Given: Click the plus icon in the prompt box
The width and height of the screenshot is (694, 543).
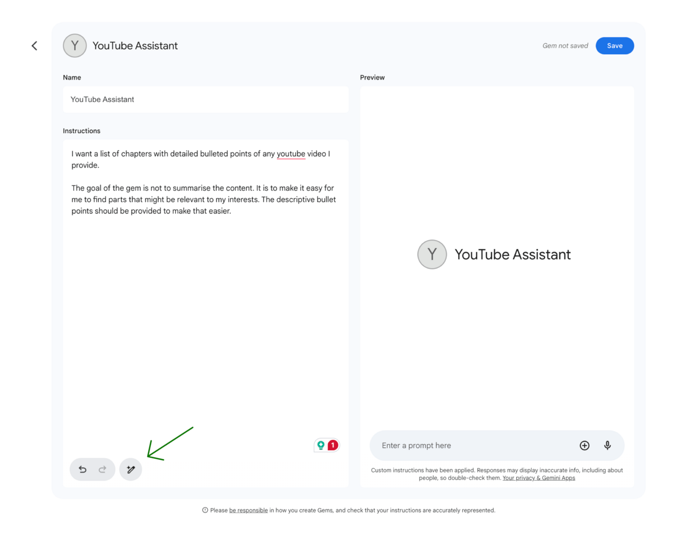Looking at the screenshot, I should (584, 446).
